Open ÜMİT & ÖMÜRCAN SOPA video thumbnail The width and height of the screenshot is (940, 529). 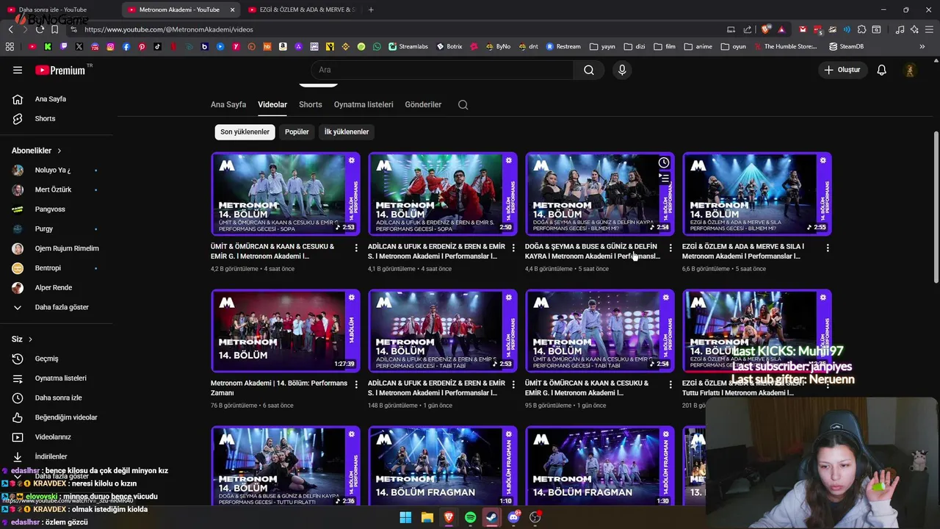coord(286,194)
